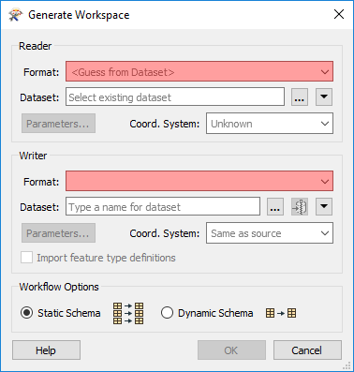Open the Writer dataset options arrow

pyautogui.click(x=324, y=207)
